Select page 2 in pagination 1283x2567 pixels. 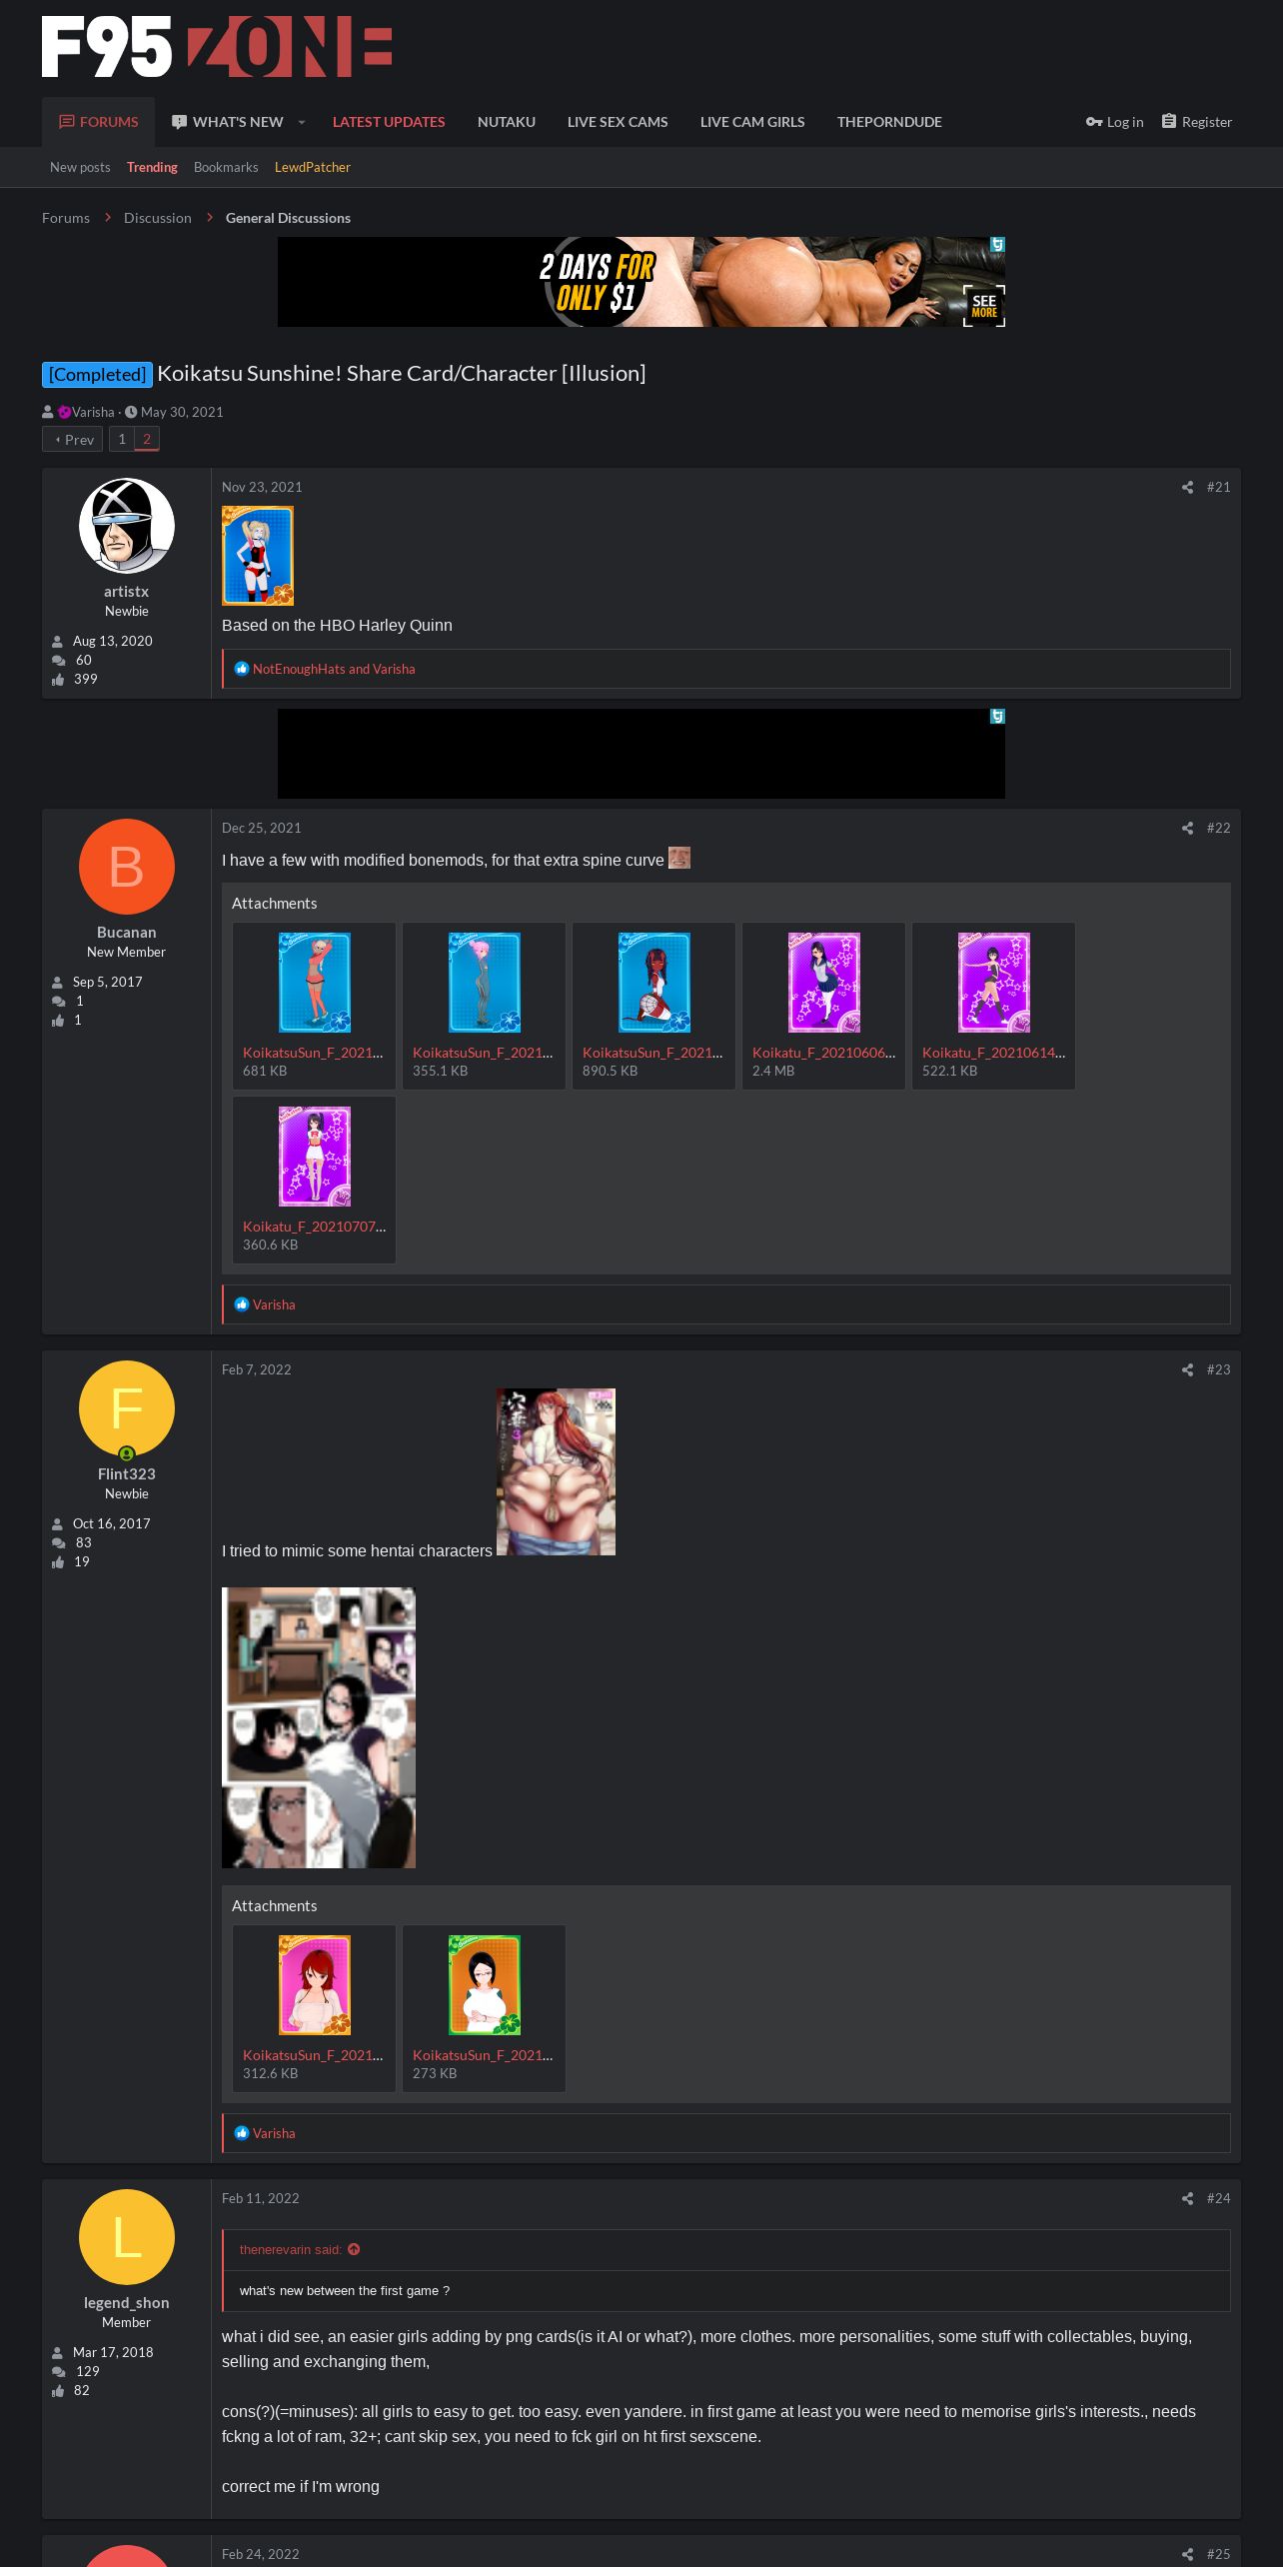coord(147,439)
